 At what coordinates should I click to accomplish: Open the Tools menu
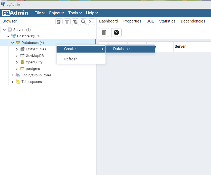click(x=75, y=13)
